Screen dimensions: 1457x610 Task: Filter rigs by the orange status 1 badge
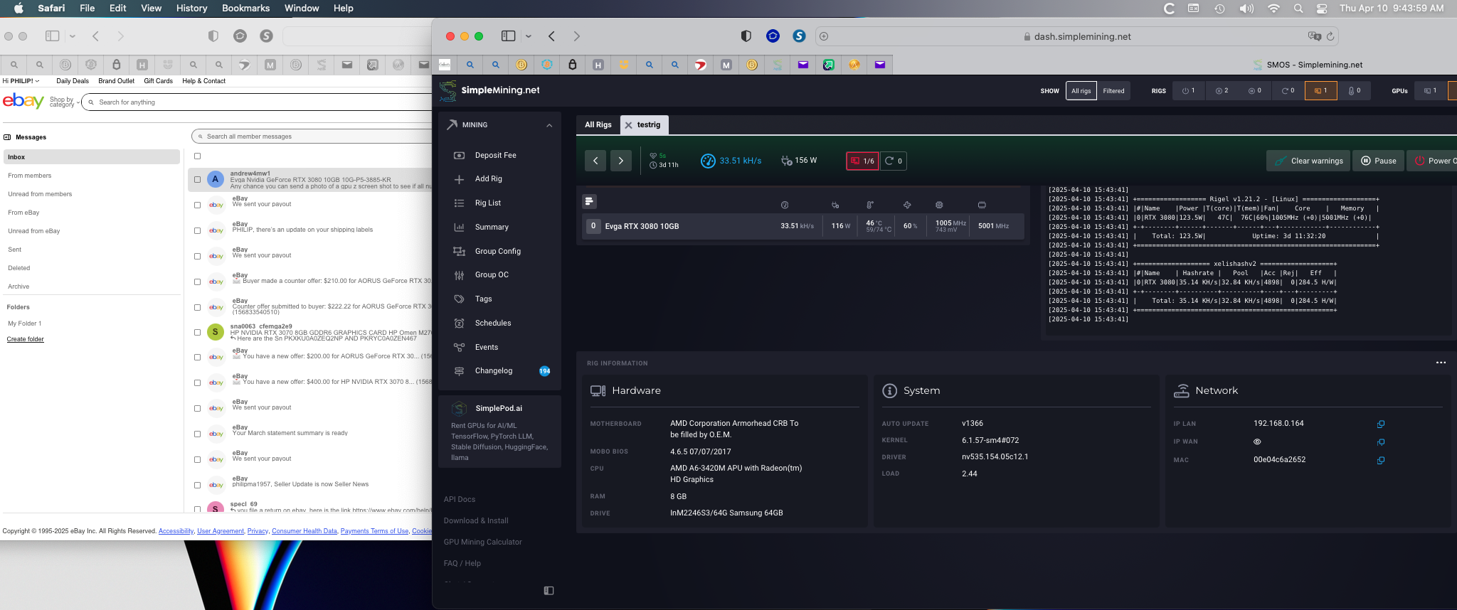coord(1320,91)
